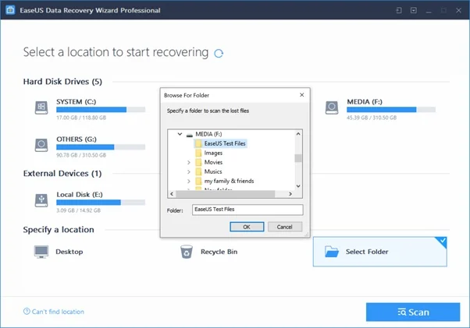Click the Can't find location link

[x=58, y=312]
